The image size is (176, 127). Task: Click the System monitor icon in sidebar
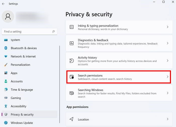point(6,40)
